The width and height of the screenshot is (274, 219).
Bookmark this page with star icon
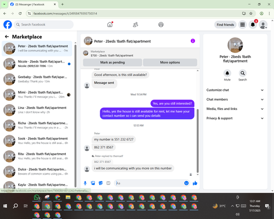coord(251,13)
